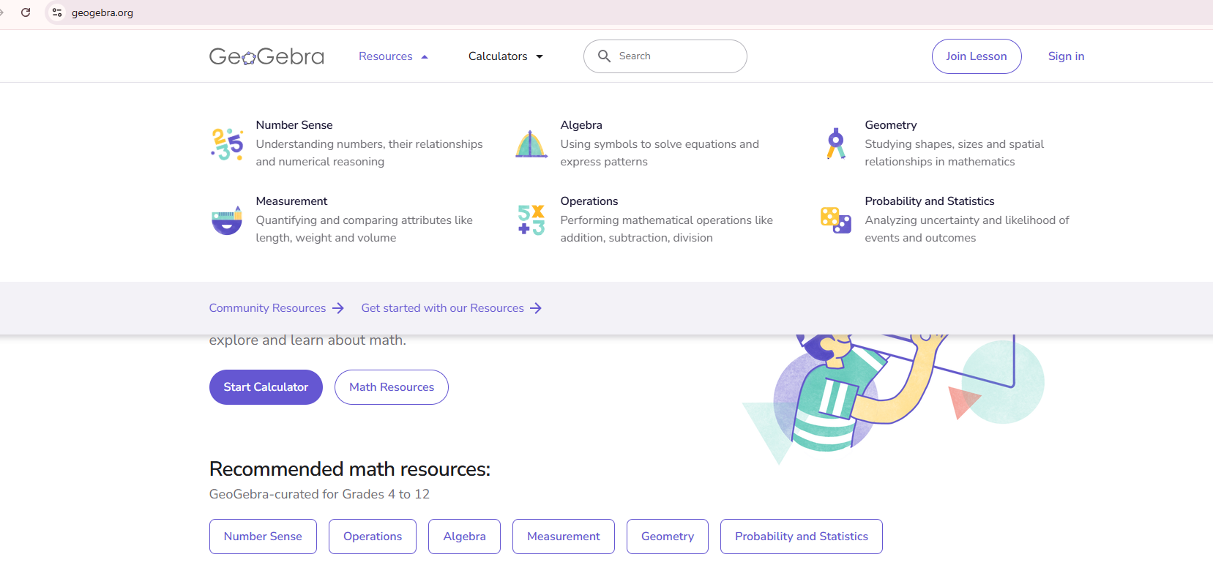Click the Operations 5x+3 icon

(x=531, y=220)
